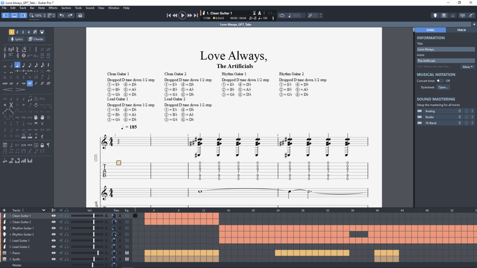The image size is (477, 268).
Task: Click the Play button in transport
Action: point(182,15)
